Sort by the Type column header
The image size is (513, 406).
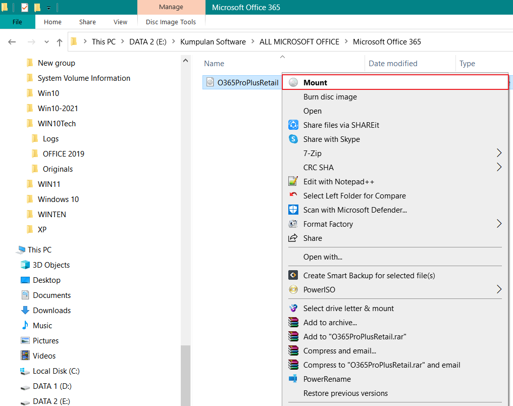467,64
